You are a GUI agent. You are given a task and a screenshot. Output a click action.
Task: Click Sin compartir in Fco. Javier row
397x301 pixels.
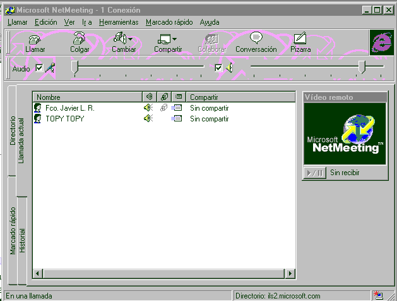(x=210, y=108)
